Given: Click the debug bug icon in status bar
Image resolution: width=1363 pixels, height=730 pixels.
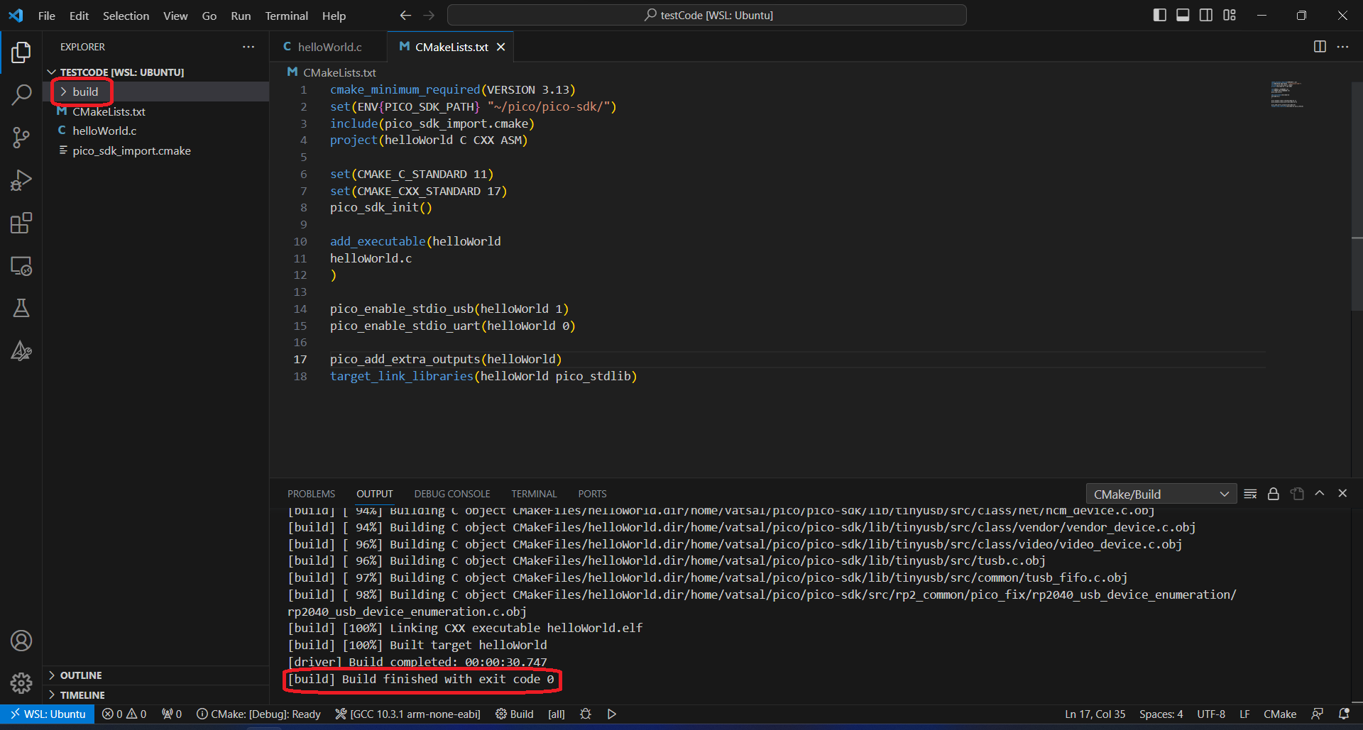Looking at the screenshot, I should [x=586, y=714].
